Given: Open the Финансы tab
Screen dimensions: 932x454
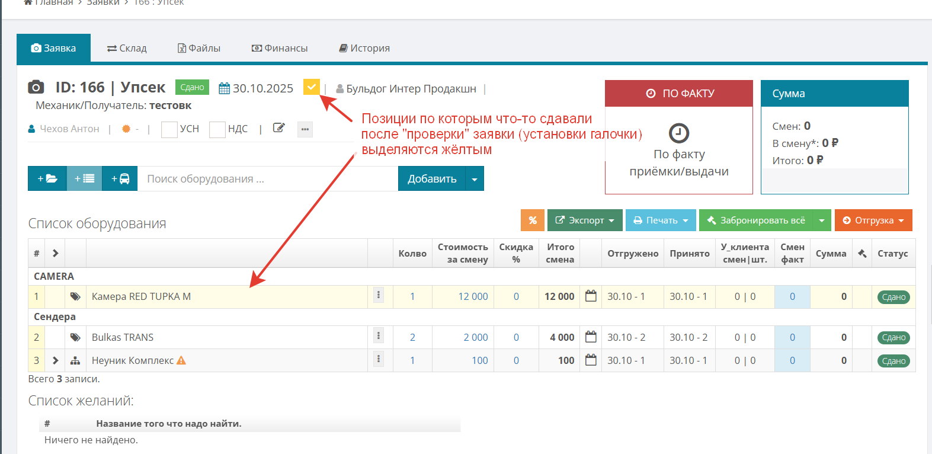Looking at the screenshot, I should pyautogui.click(x=280, y=48).
